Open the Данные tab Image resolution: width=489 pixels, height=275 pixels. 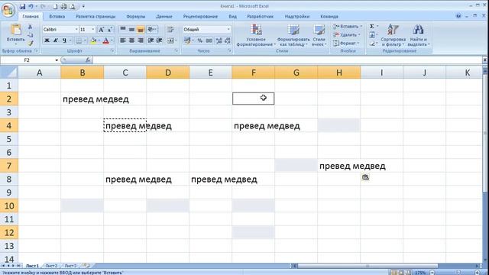coord(164,17)
